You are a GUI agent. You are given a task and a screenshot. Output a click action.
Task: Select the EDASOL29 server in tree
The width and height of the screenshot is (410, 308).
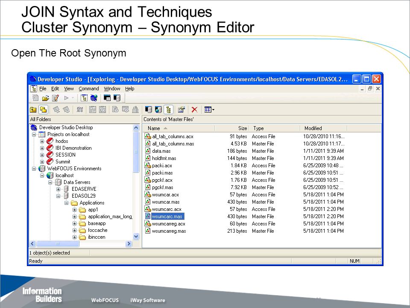pyautogui.click(x=83, y=196)
